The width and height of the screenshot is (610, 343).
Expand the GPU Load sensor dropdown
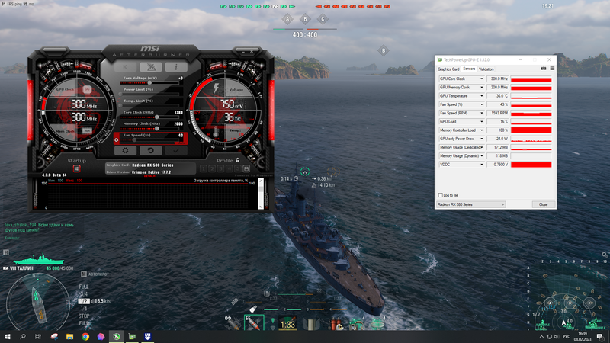click(482, 122)
